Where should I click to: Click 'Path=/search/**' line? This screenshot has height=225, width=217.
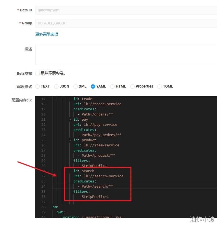[97, 187]
